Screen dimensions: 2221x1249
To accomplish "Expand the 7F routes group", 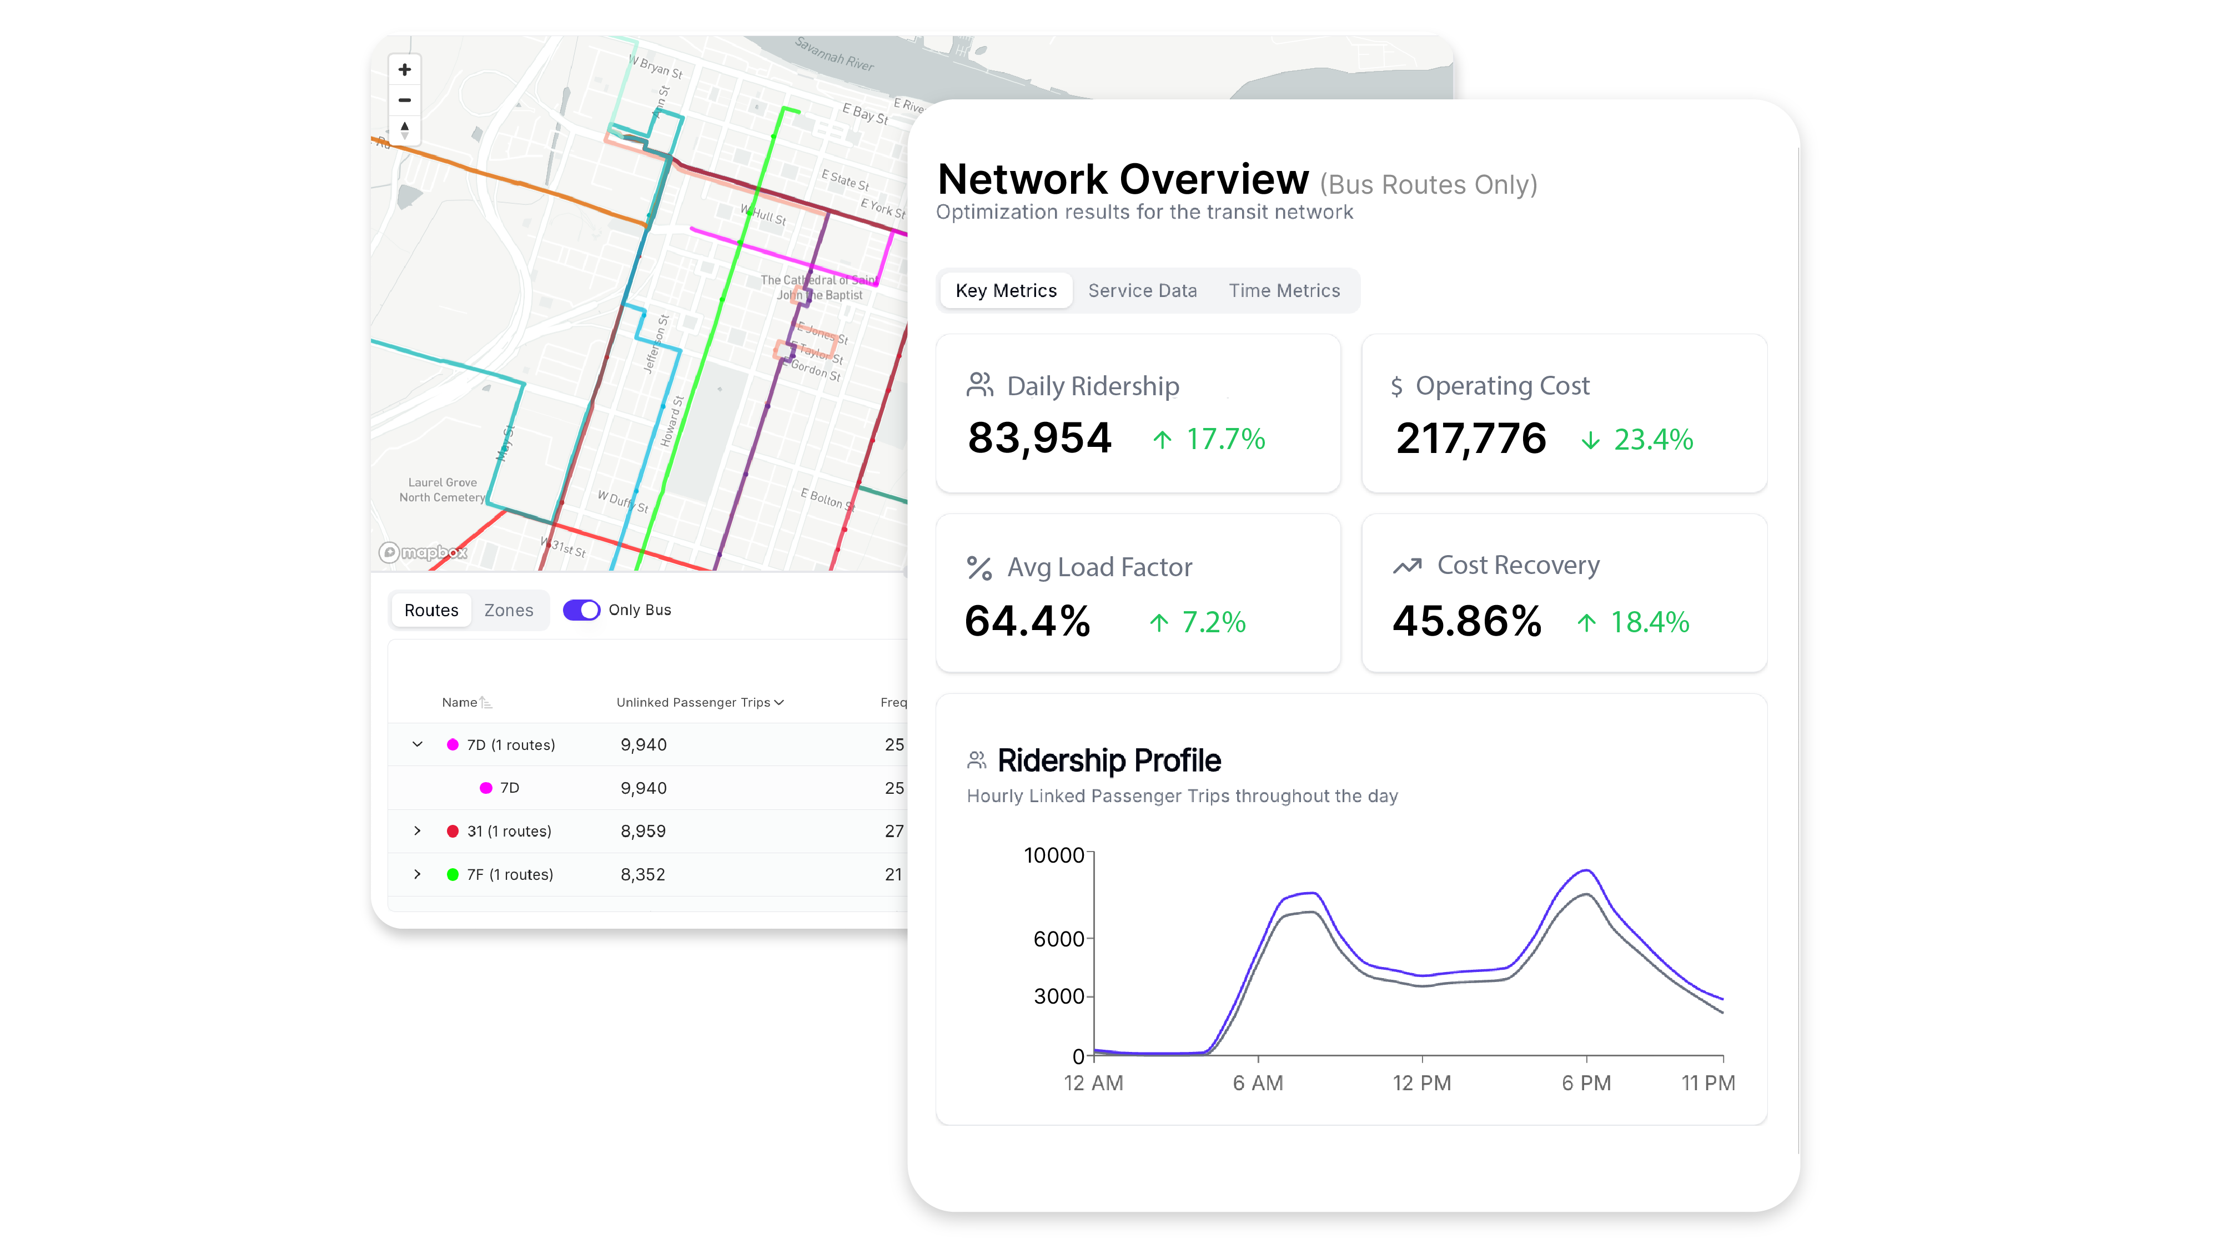I will click(418, 874).
